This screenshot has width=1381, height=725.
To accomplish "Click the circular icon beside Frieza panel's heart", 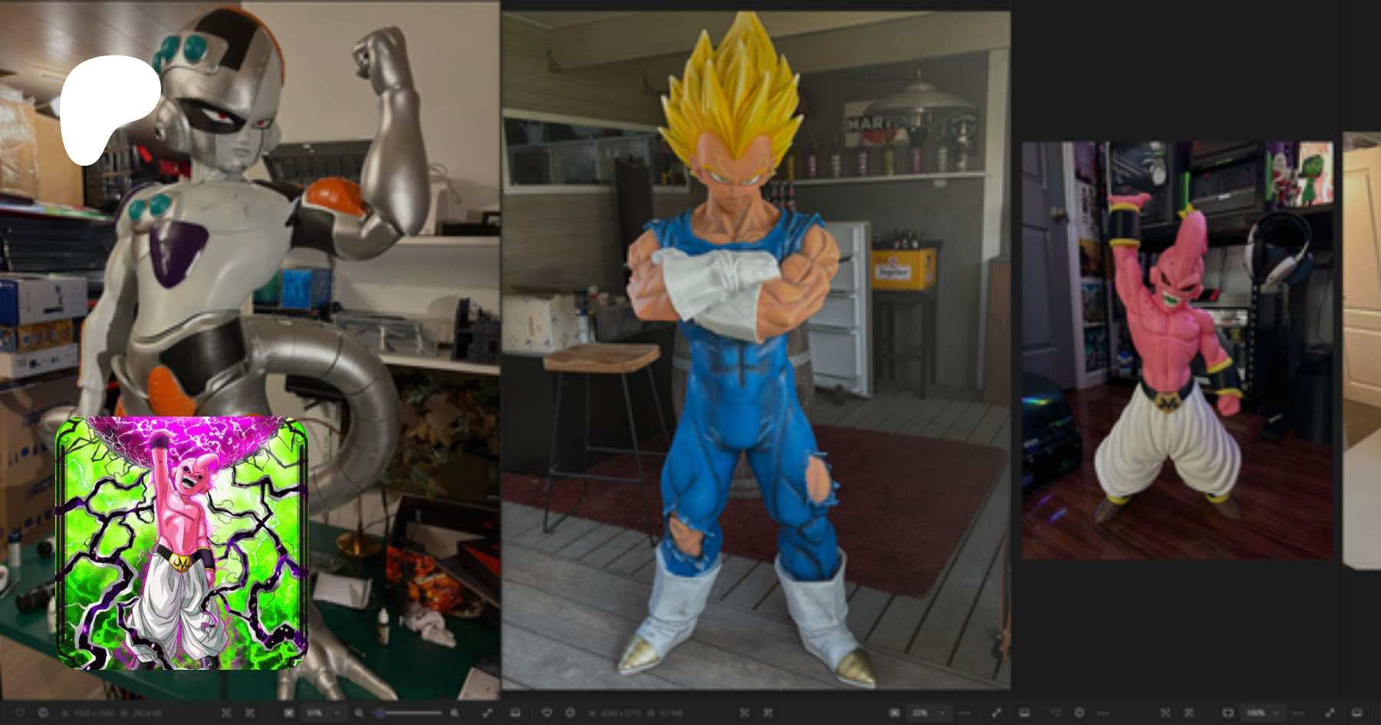I will [43, 713].
